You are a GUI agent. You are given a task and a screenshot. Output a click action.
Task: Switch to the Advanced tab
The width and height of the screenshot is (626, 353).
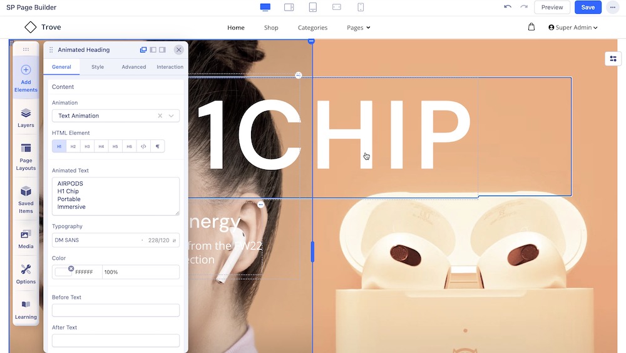134,67
